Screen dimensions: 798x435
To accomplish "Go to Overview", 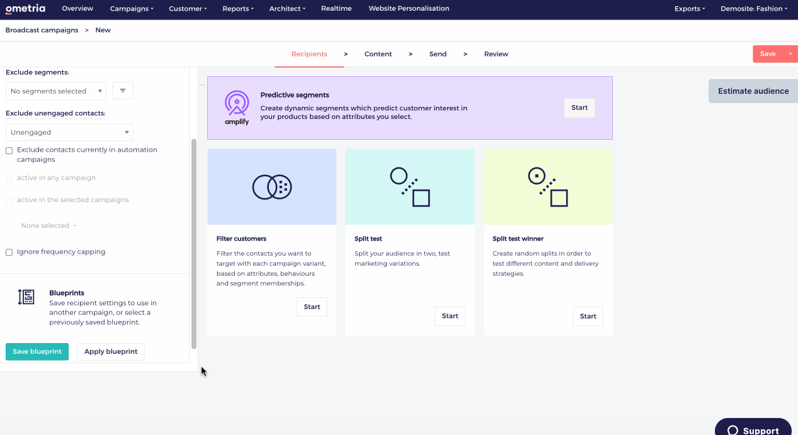I will [x=77, y=9].
